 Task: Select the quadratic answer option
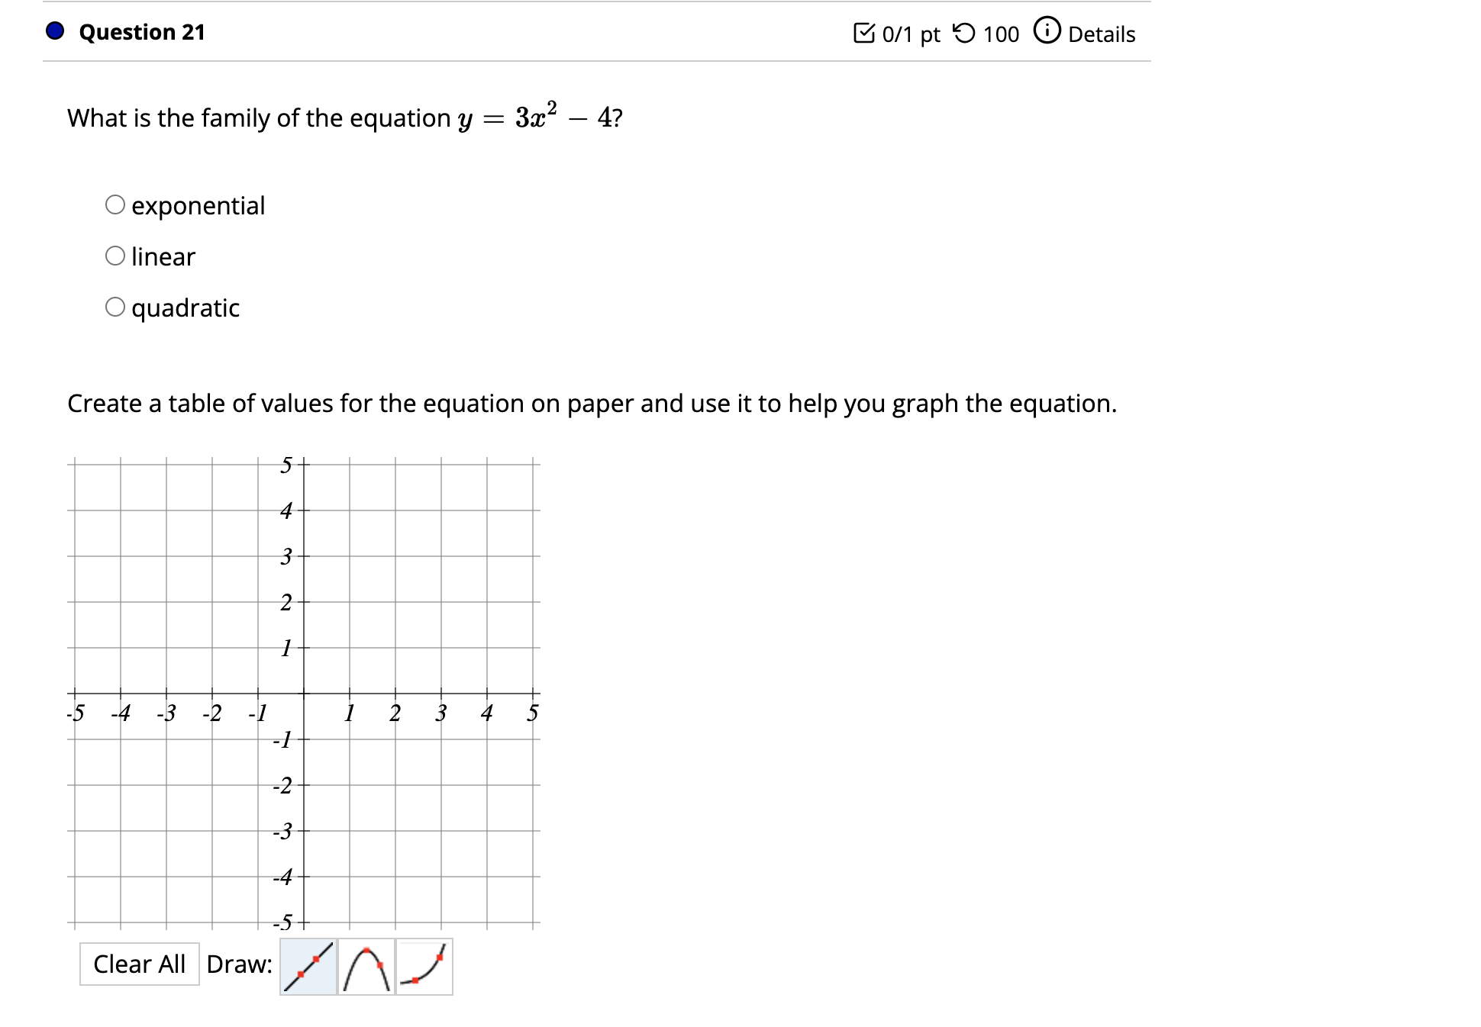pos(116,307)
